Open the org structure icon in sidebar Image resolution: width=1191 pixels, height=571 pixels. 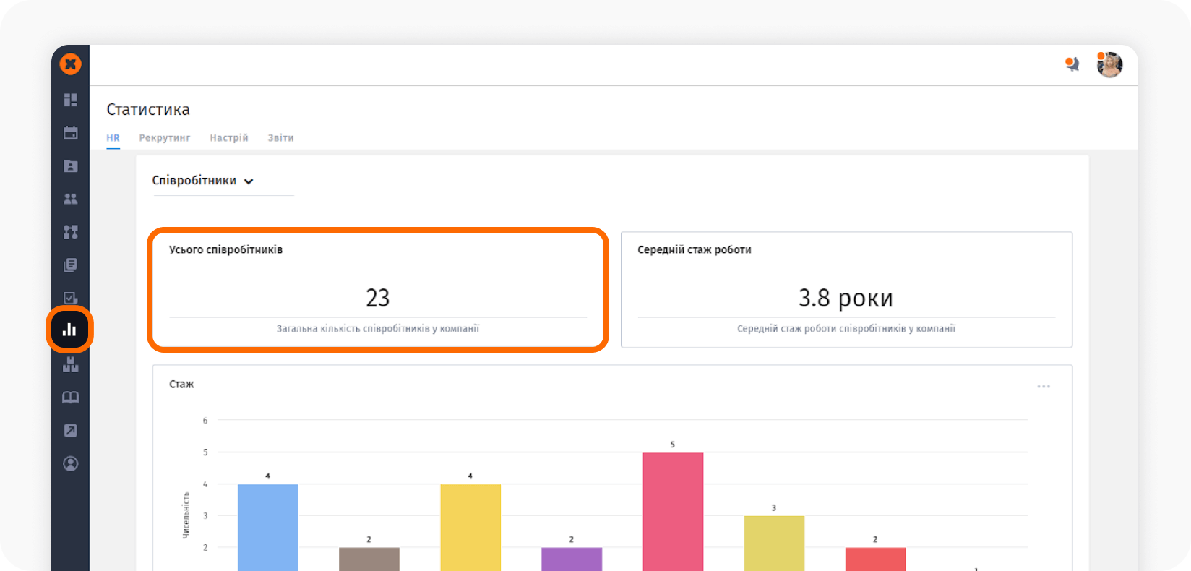click(x=70, y=232)
